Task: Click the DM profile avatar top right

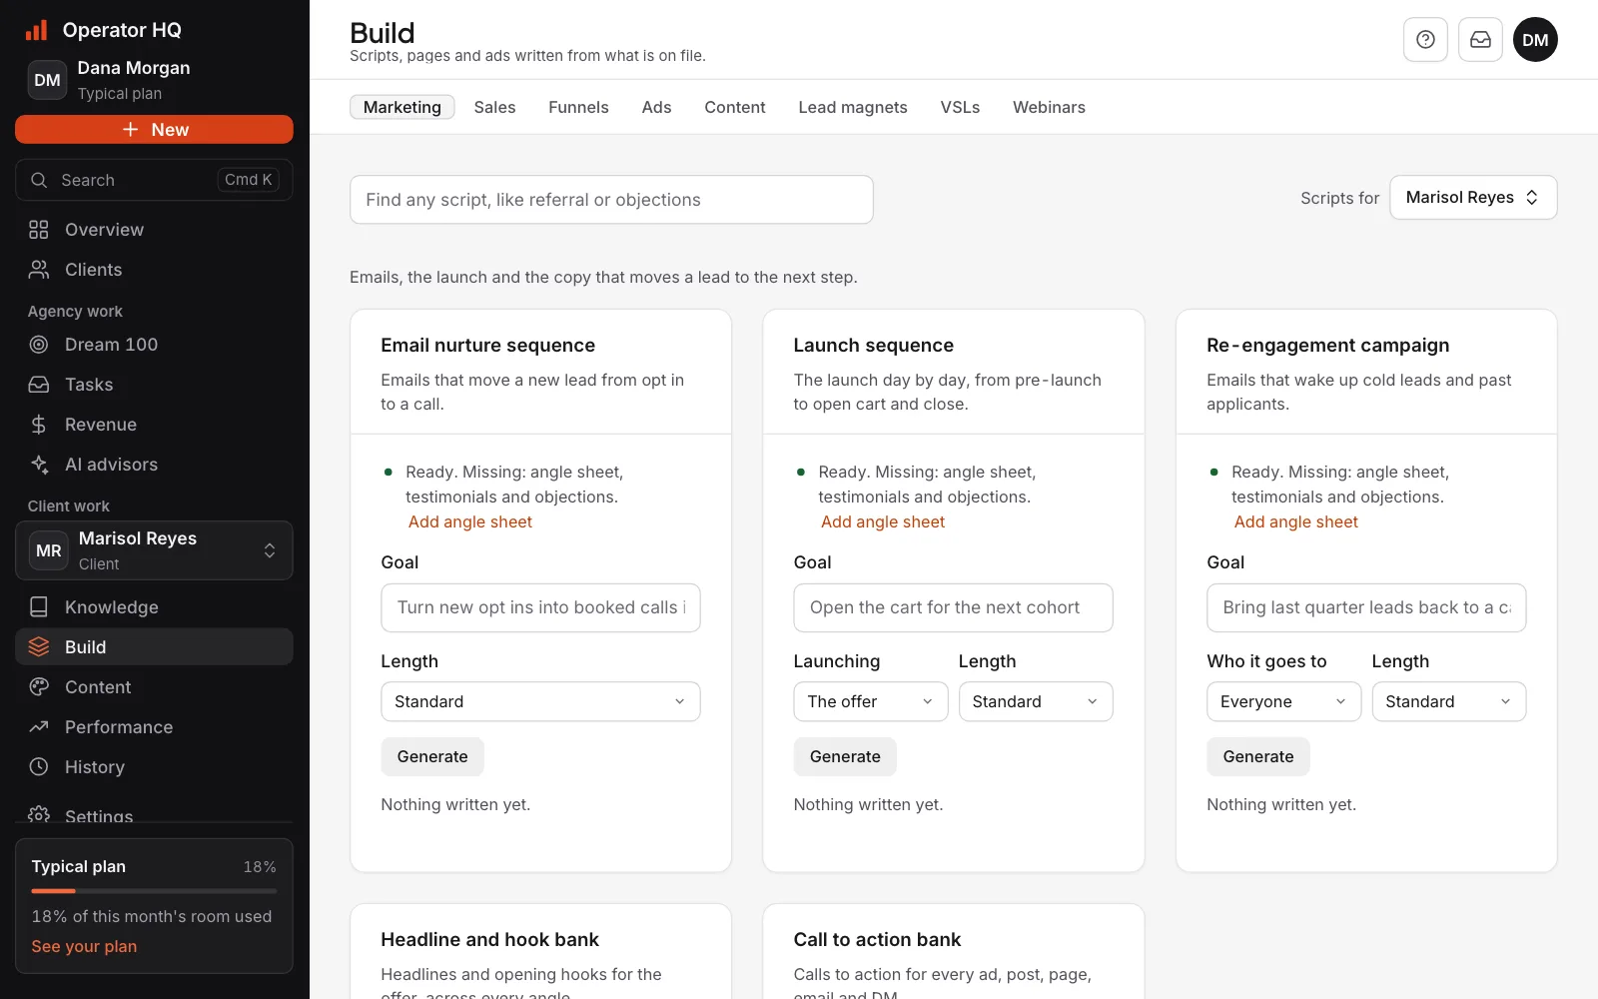Action: click(x=1535, y=40)
